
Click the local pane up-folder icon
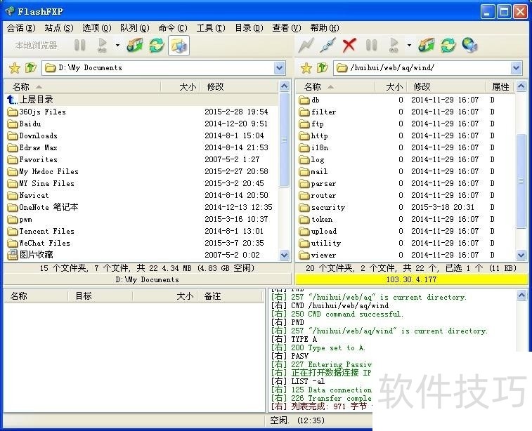point(30,68)
